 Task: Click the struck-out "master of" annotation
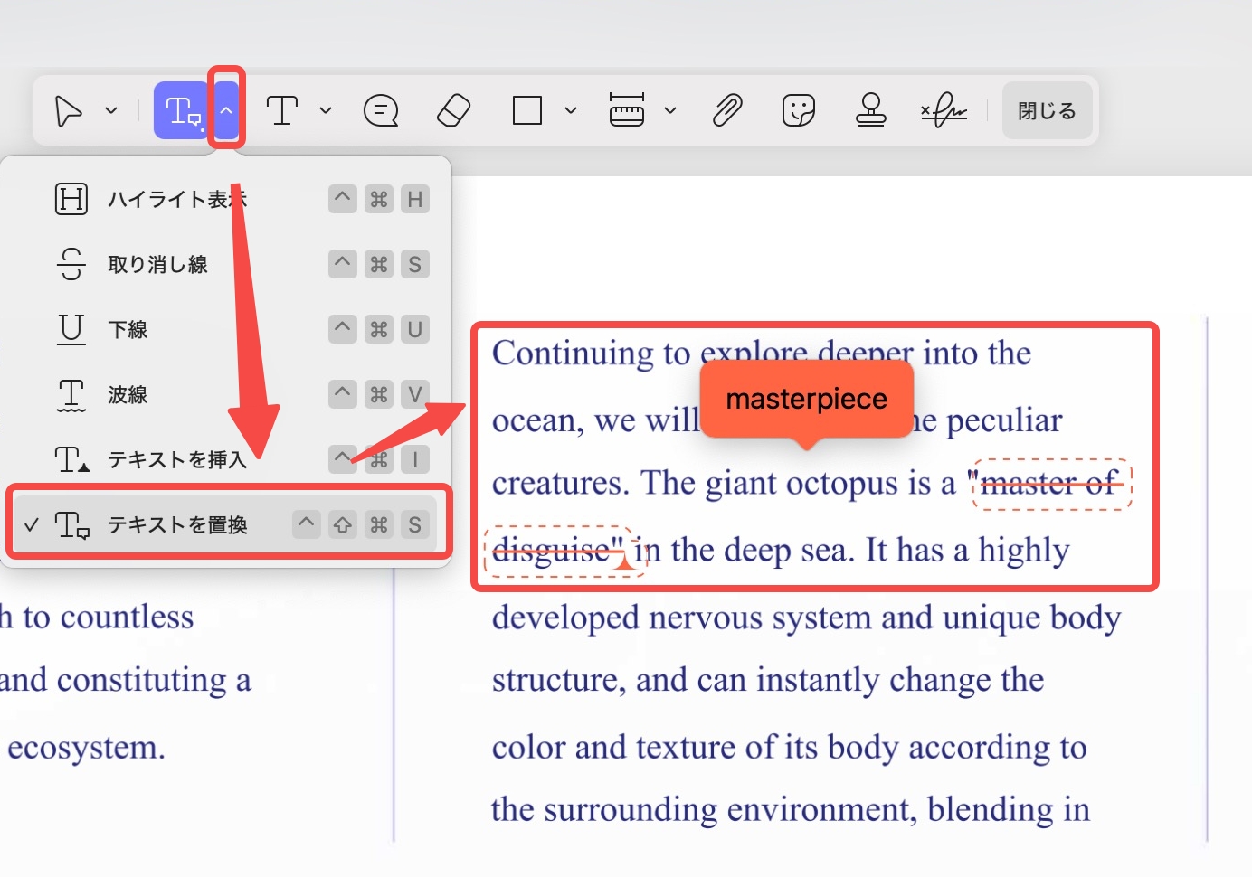pyautogui.click(x=1052, y=484)
